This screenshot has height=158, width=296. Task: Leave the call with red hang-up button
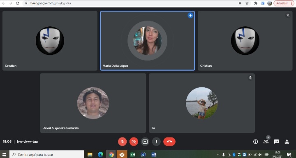coord(169,142)
